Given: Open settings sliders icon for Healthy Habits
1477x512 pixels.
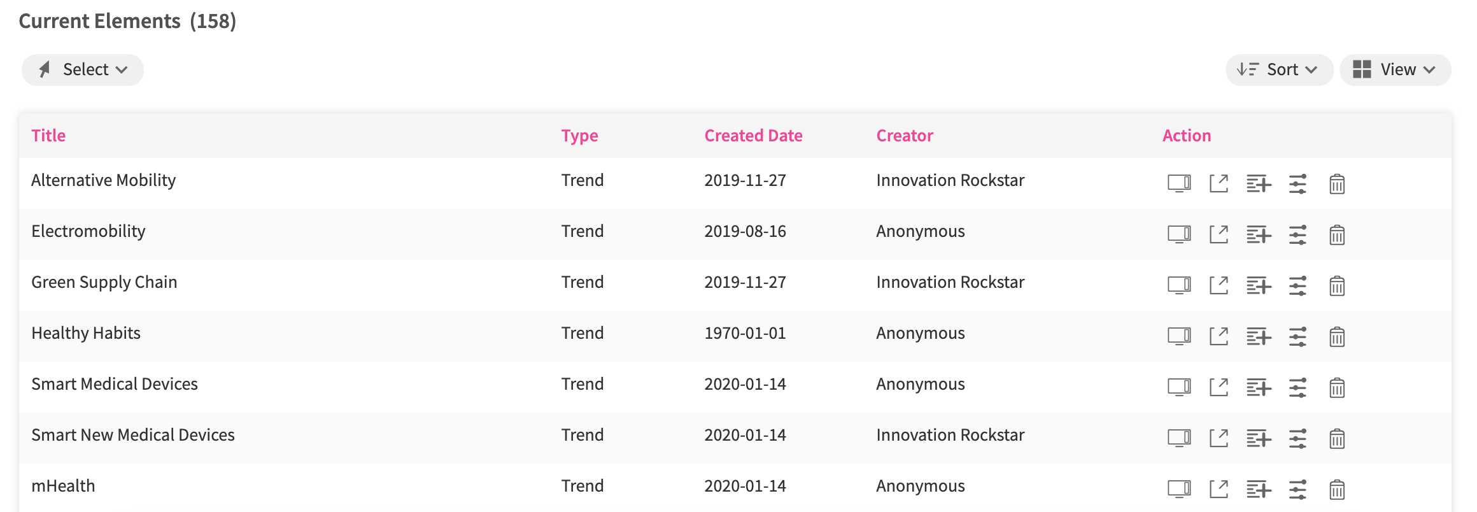Looking at the screenshot, I should (x=1297, y=336).
